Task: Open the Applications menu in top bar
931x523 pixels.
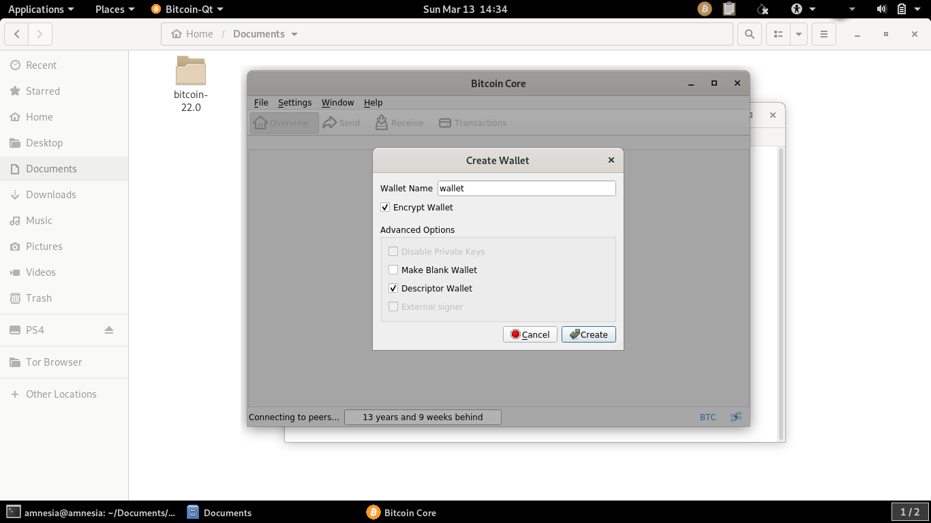Action: (x=41, y=9)
